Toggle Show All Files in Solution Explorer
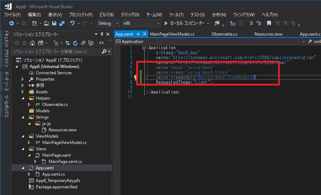The image size is (321, 195). (91, 43)
